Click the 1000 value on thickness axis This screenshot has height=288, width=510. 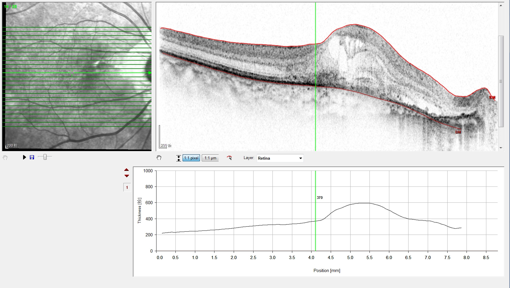[x=148, y=171]
